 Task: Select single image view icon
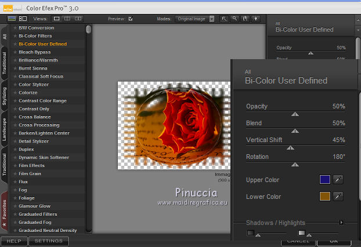[x=55, y=19]
